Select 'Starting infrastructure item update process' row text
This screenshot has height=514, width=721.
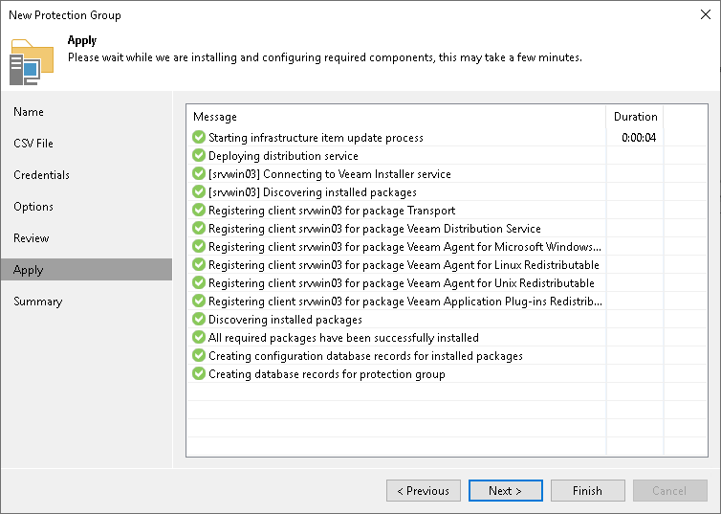coord(316,138)
